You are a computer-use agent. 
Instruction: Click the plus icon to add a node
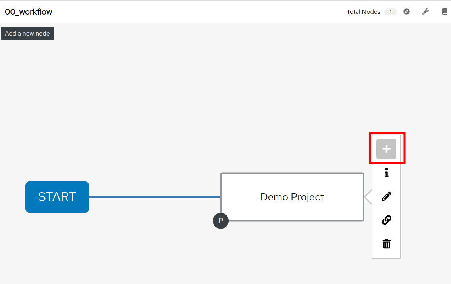(386, 149)
